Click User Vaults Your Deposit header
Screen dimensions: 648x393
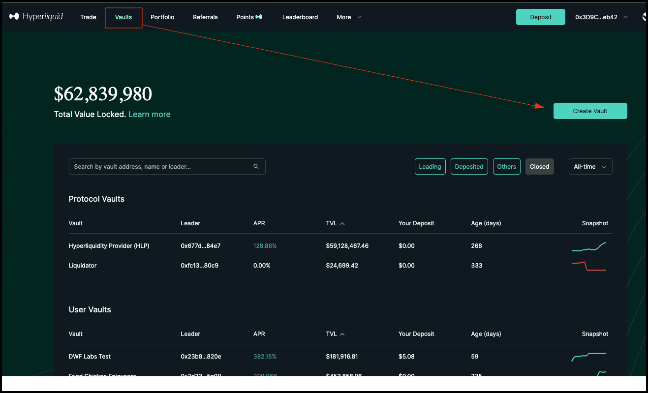416,334
